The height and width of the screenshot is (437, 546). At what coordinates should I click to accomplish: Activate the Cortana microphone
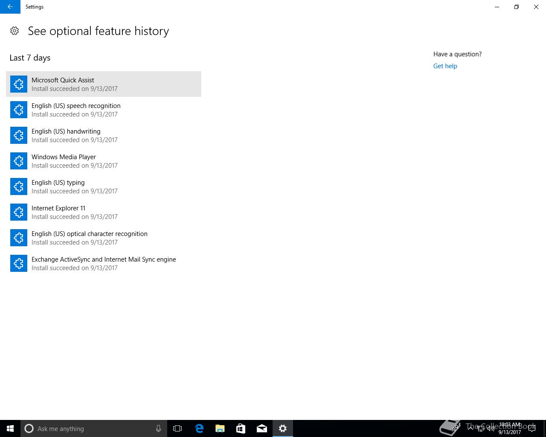158,428
